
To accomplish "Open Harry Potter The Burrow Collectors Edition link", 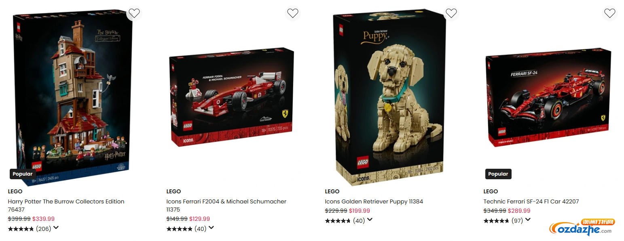I will pos(66,205).
